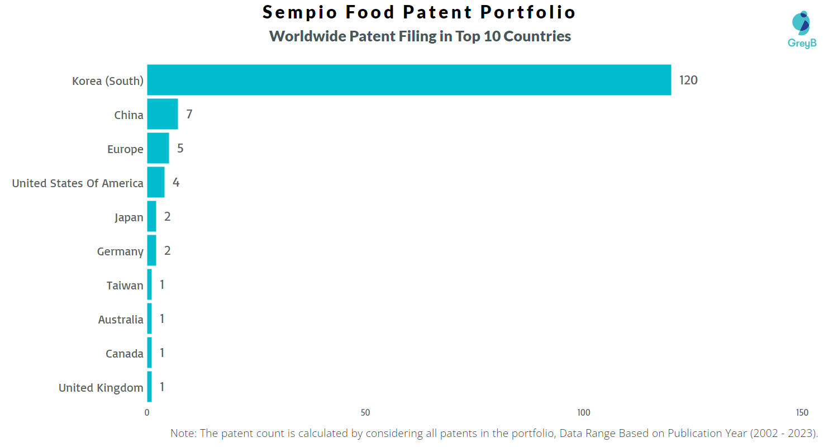Image resolution: width=838 pixels, height=447 pixels.
Task: Click the United States Of America bar
Action: pyautogui.click(x=156, y=182)
